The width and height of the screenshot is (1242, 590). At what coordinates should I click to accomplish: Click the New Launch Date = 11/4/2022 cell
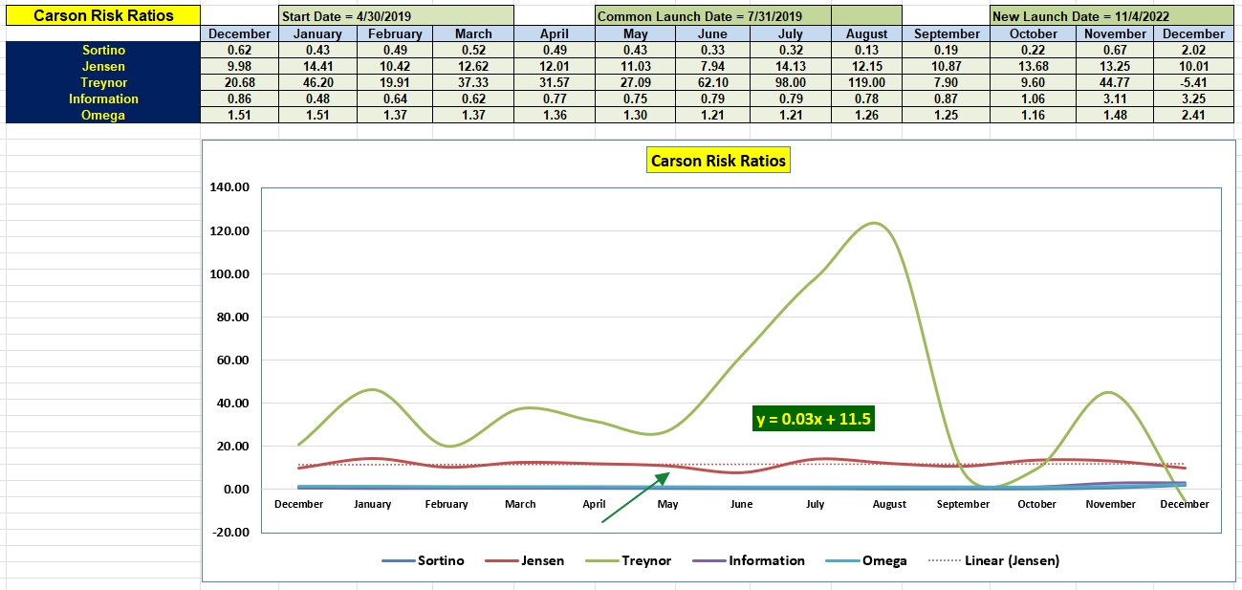click(1111, 16)
